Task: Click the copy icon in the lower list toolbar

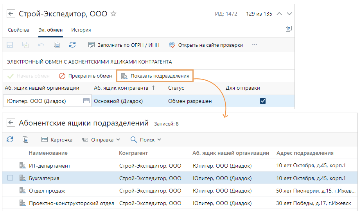Action: point(25,140)
